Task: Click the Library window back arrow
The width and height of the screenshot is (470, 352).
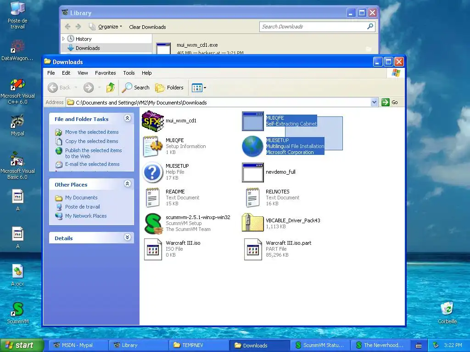Action: point(68,27)
